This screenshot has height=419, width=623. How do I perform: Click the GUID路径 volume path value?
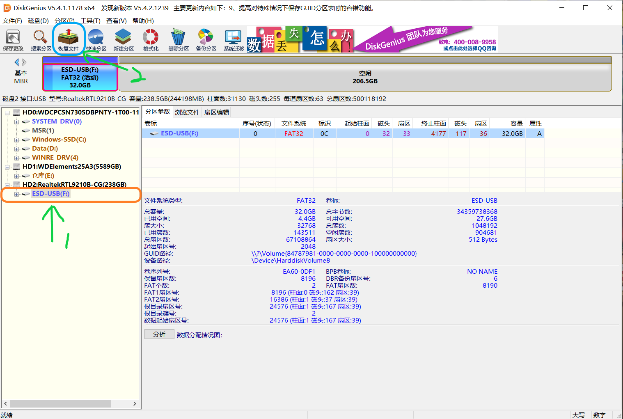(334, 253)
